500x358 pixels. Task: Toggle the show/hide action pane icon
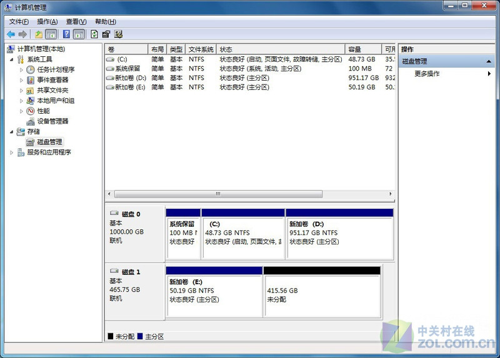pyautogui.click(x=79, y=34)
